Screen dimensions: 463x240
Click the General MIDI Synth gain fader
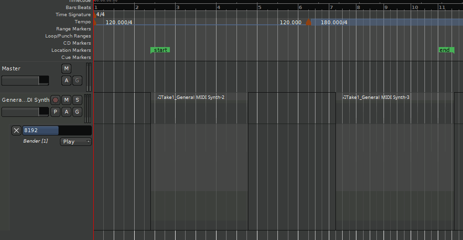(25, 112)
